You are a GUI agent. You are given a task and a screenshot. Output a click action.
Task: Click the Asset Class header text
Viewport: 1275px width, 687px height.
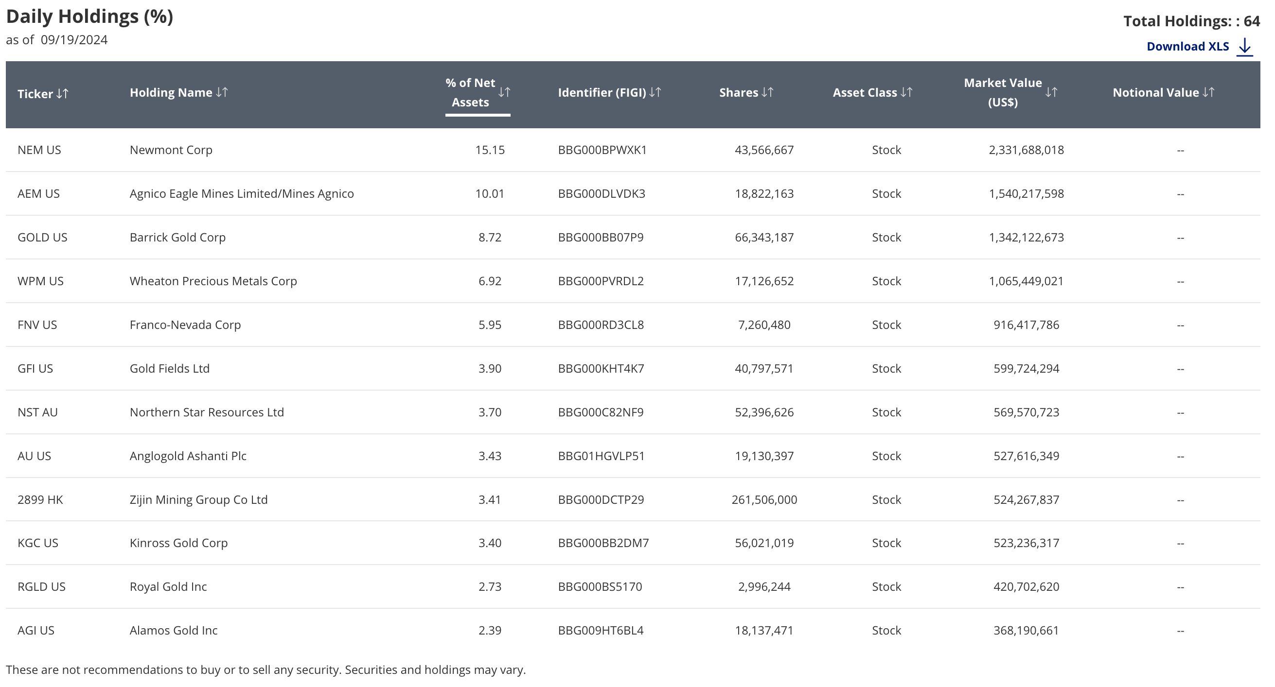(865, 92)
